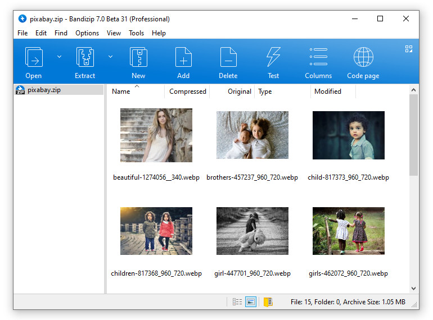This screenshot has width=433, height=320.
Task: Select the brothers-457237_960_720.webp thumbnail
Action: click(252, 135)
